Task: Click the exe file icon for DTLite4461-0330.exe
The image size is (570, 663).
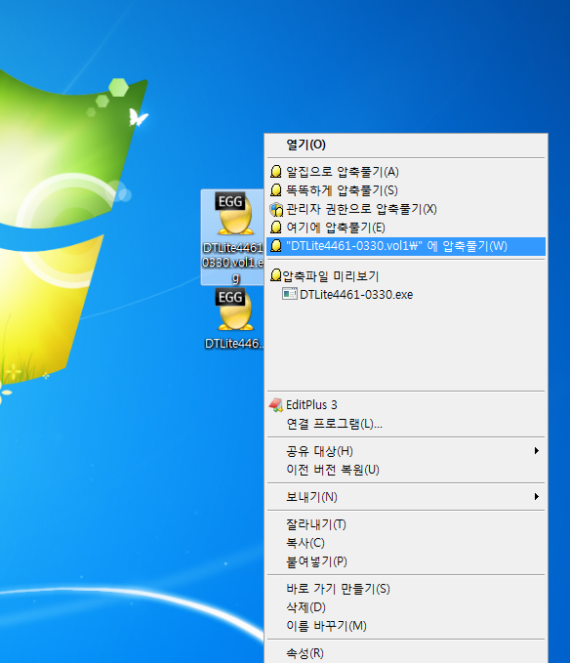Action: pos(290,294)
